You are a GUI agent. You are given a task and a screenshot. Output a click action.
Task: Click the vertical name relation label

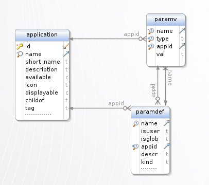coord(170,78)
